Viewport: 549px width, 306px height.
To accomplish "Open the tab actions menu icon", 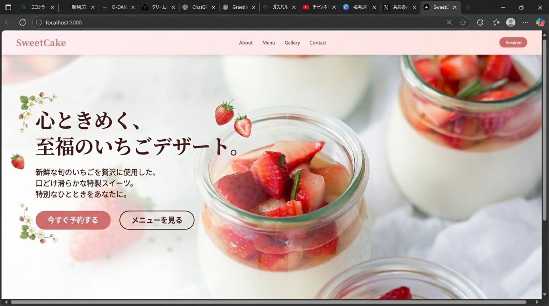I will tap(8, 7).
